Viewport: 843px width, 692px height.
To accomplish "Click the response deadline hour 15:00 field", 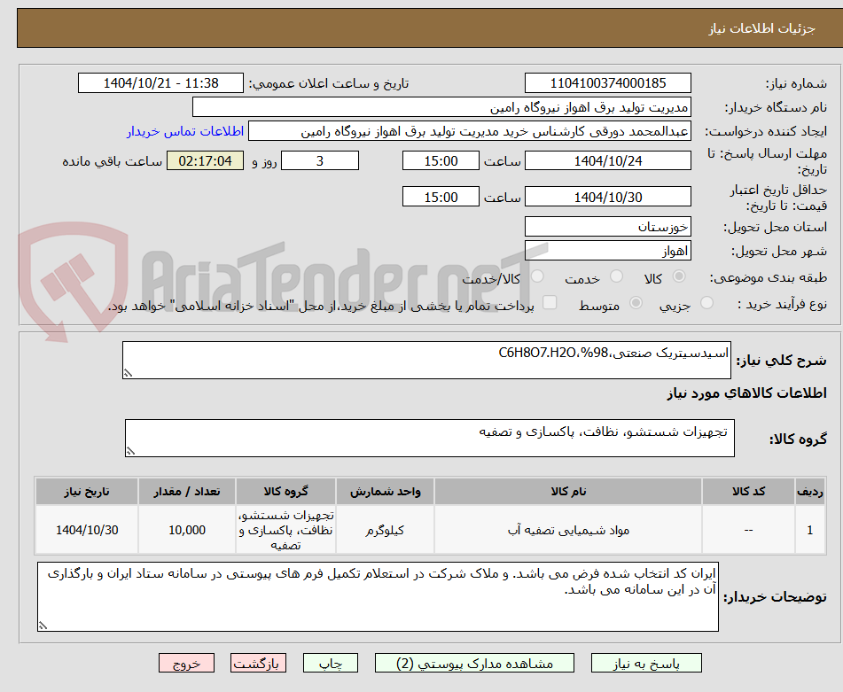I will coord(441,160).
